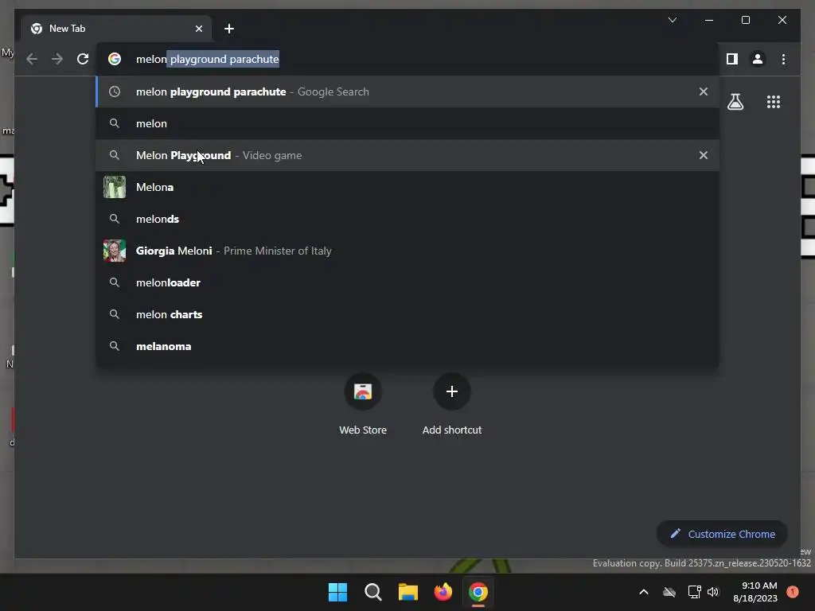Choose the 'Melona' suggestion

tap(408, 187)
